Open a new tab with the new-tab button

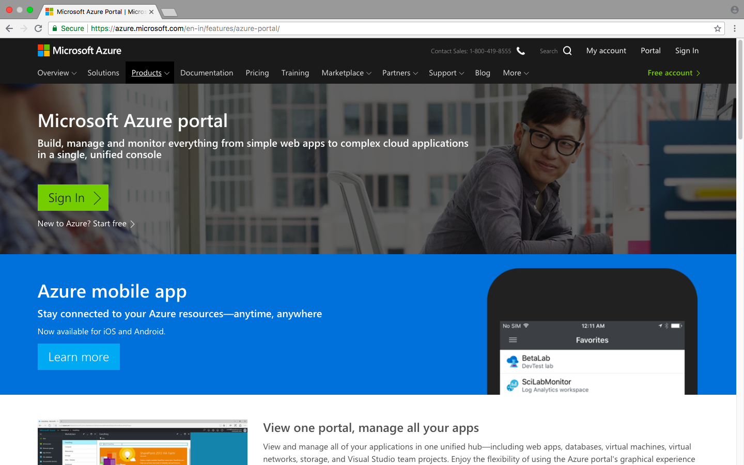coord(169,12)
